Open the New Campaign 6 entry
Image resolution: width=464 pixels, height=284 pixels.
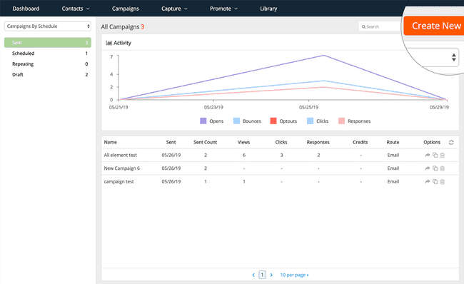(121, 168)
